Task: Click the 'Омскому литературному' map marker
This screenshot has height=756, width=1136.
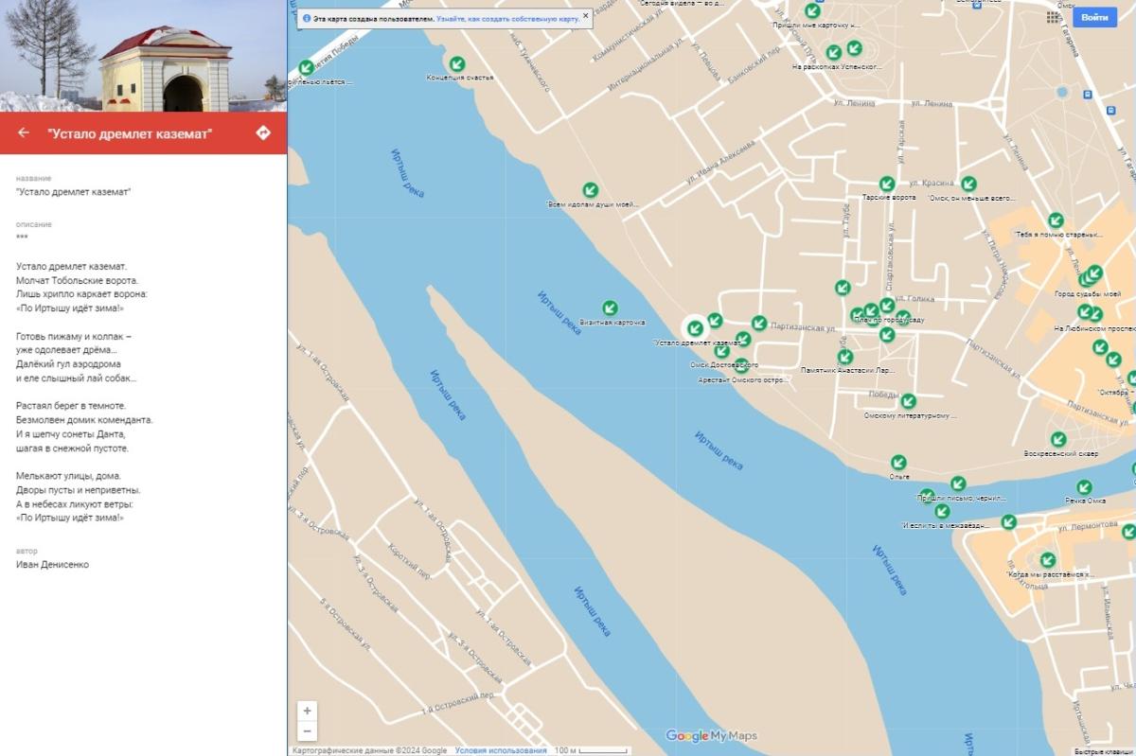Action: (x=908, y=401)
